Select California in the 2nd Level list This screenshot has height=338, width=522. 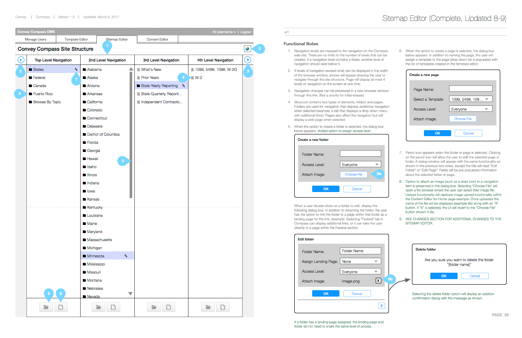pyautogui.click(x=95, y=102)
